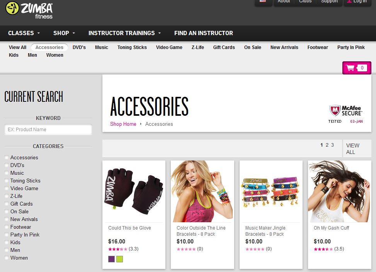
Task: Go to results page 2
Action: (x=327, y=145)
